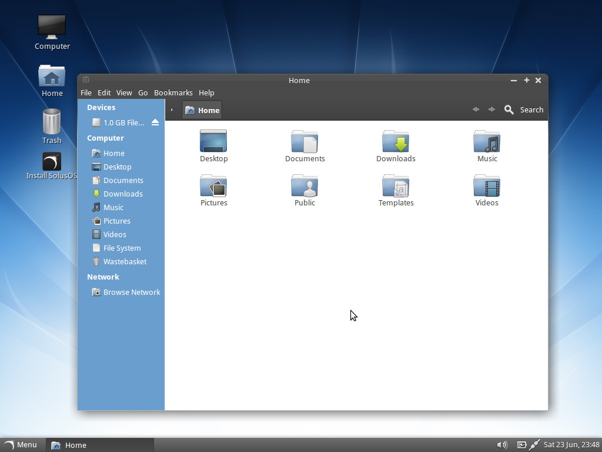The image size is (602, 452).
Task: Open the window menu icon in titlebar
Action: [86, 79]
